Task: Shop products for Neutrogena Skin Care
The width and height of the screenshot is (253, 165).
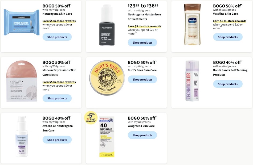Action: (57, 37)
